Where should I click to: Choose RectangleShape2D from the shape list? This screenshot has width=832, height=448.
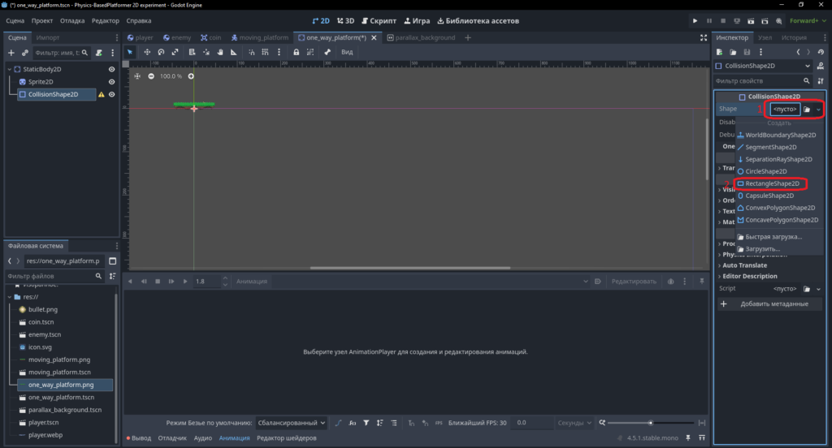[x=772, y=183]
